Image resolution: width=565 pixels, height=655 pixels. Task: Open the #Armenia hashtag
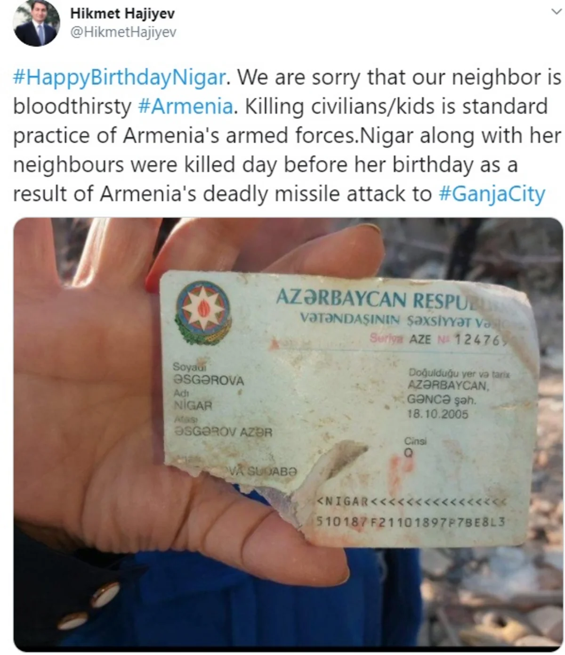click(186, 106)
